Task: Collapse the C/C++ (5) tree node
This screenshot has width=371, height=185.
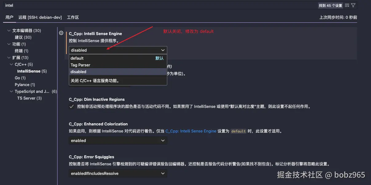Action: coord(12,64)
